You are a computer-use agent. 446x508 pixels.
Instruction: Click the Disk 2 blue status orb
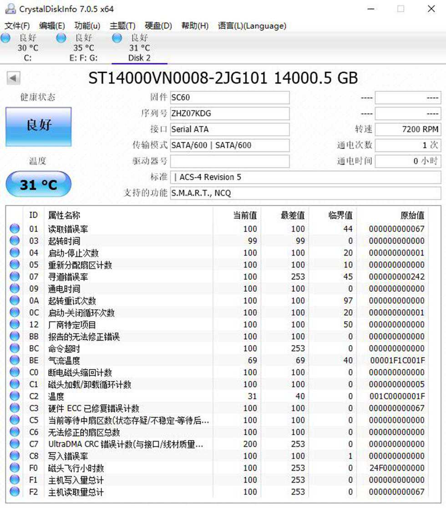(117, 38)
